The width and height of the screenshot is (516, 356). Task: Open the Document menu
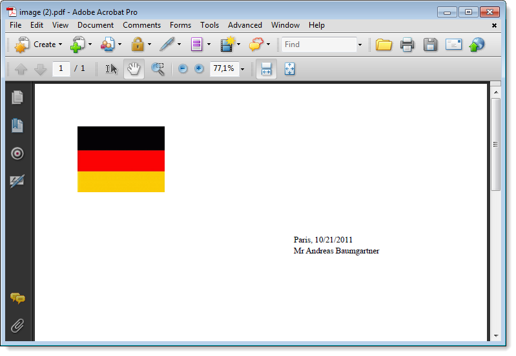[x=96, y=25]
